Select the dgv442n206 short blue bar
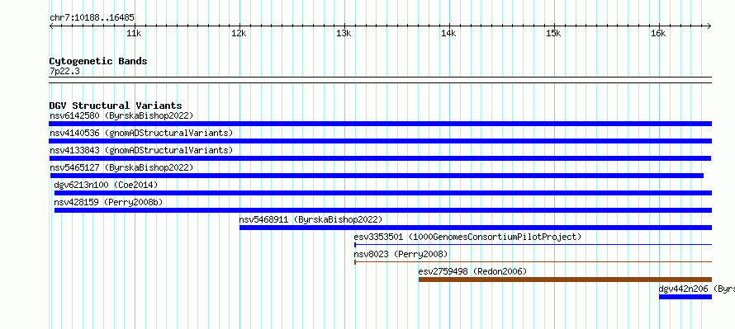Screen dimensions: 735x329 point(685,297)
